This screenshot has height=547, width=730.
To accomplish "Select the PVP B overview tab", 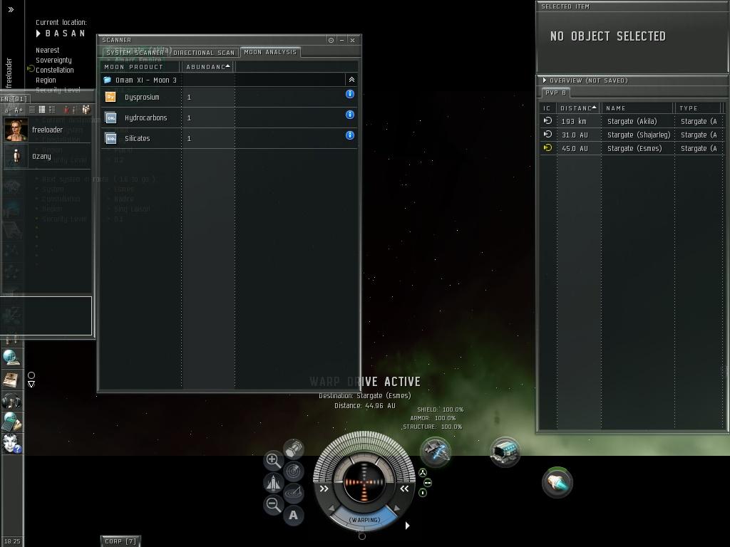I will pos(555,93).
